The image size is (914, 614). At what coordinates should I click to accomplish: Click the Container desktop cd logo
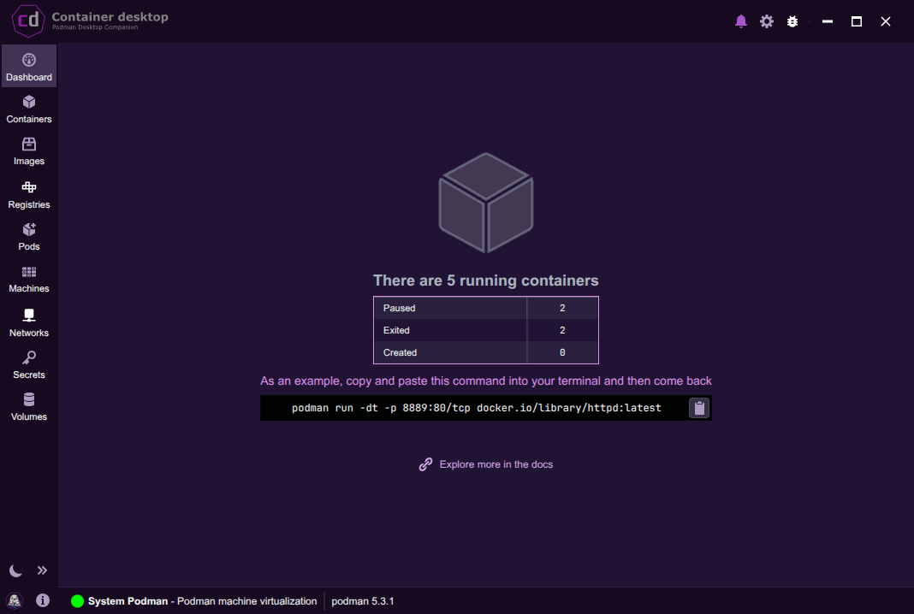(28, 21)
